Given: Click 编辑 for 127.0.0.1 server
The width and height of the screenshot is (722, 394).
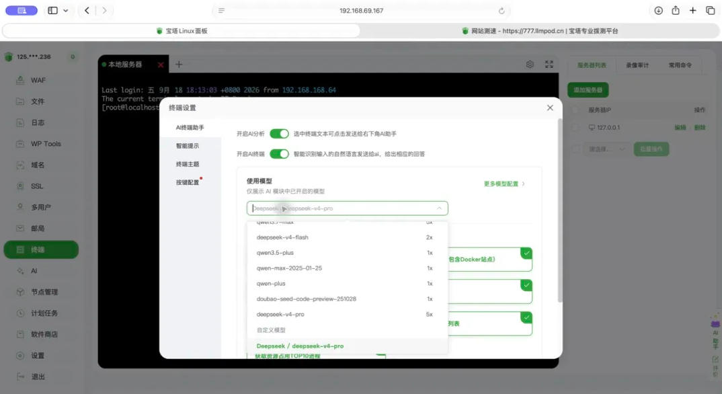Looking at the screenshot, I should tap(680, 128).
